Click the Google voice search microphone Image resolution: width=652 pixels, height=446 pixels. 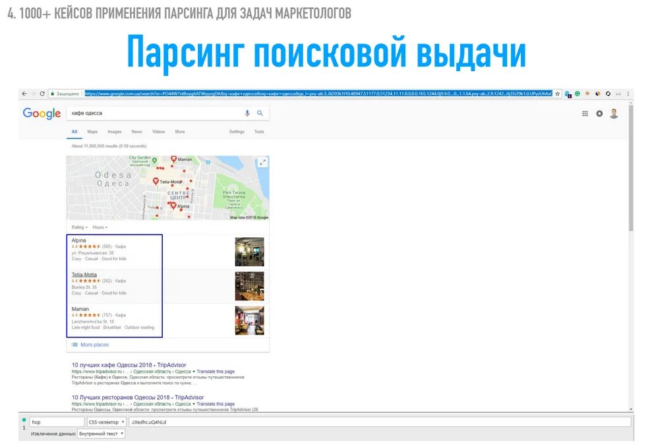pyautogui.click(x=247, y=113)
